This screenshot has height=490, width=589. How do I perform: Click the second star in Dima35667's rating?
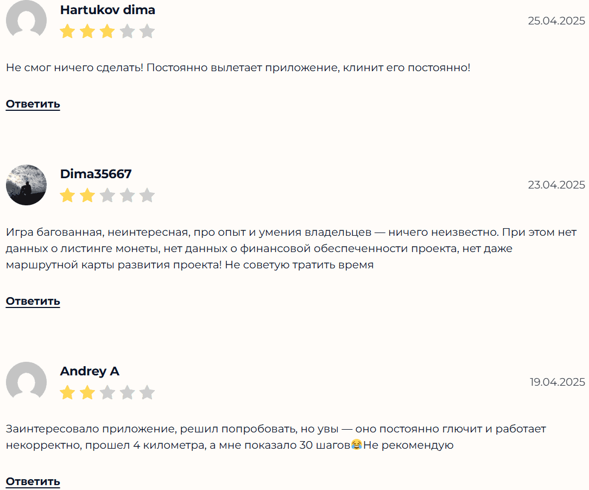coord(87,196)
